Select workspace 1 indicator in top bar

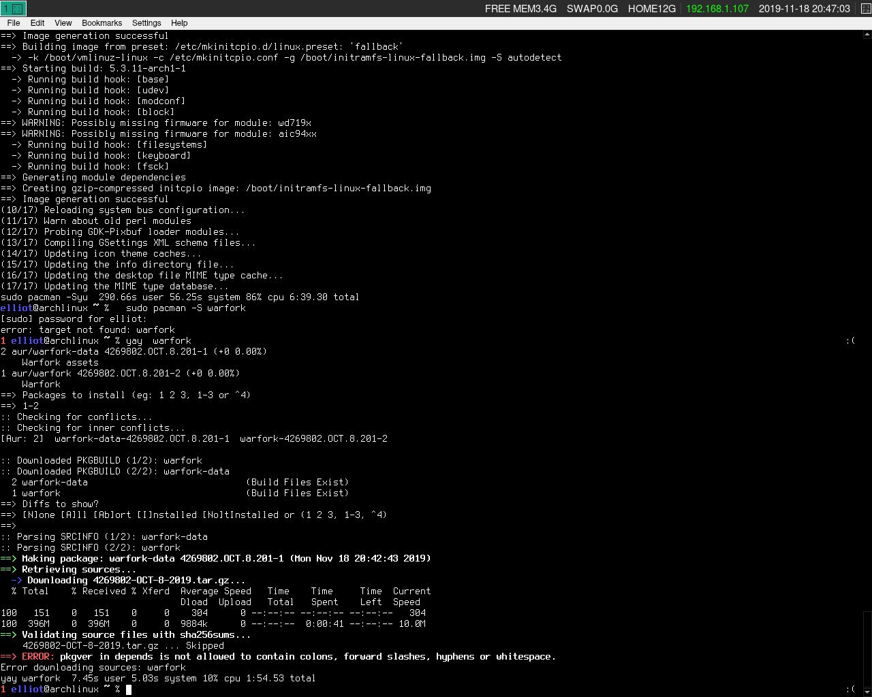14,8
